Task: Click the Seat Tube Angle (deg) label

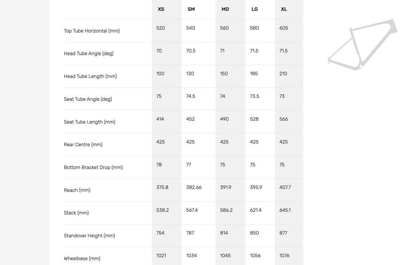Action: pos(88,99)
